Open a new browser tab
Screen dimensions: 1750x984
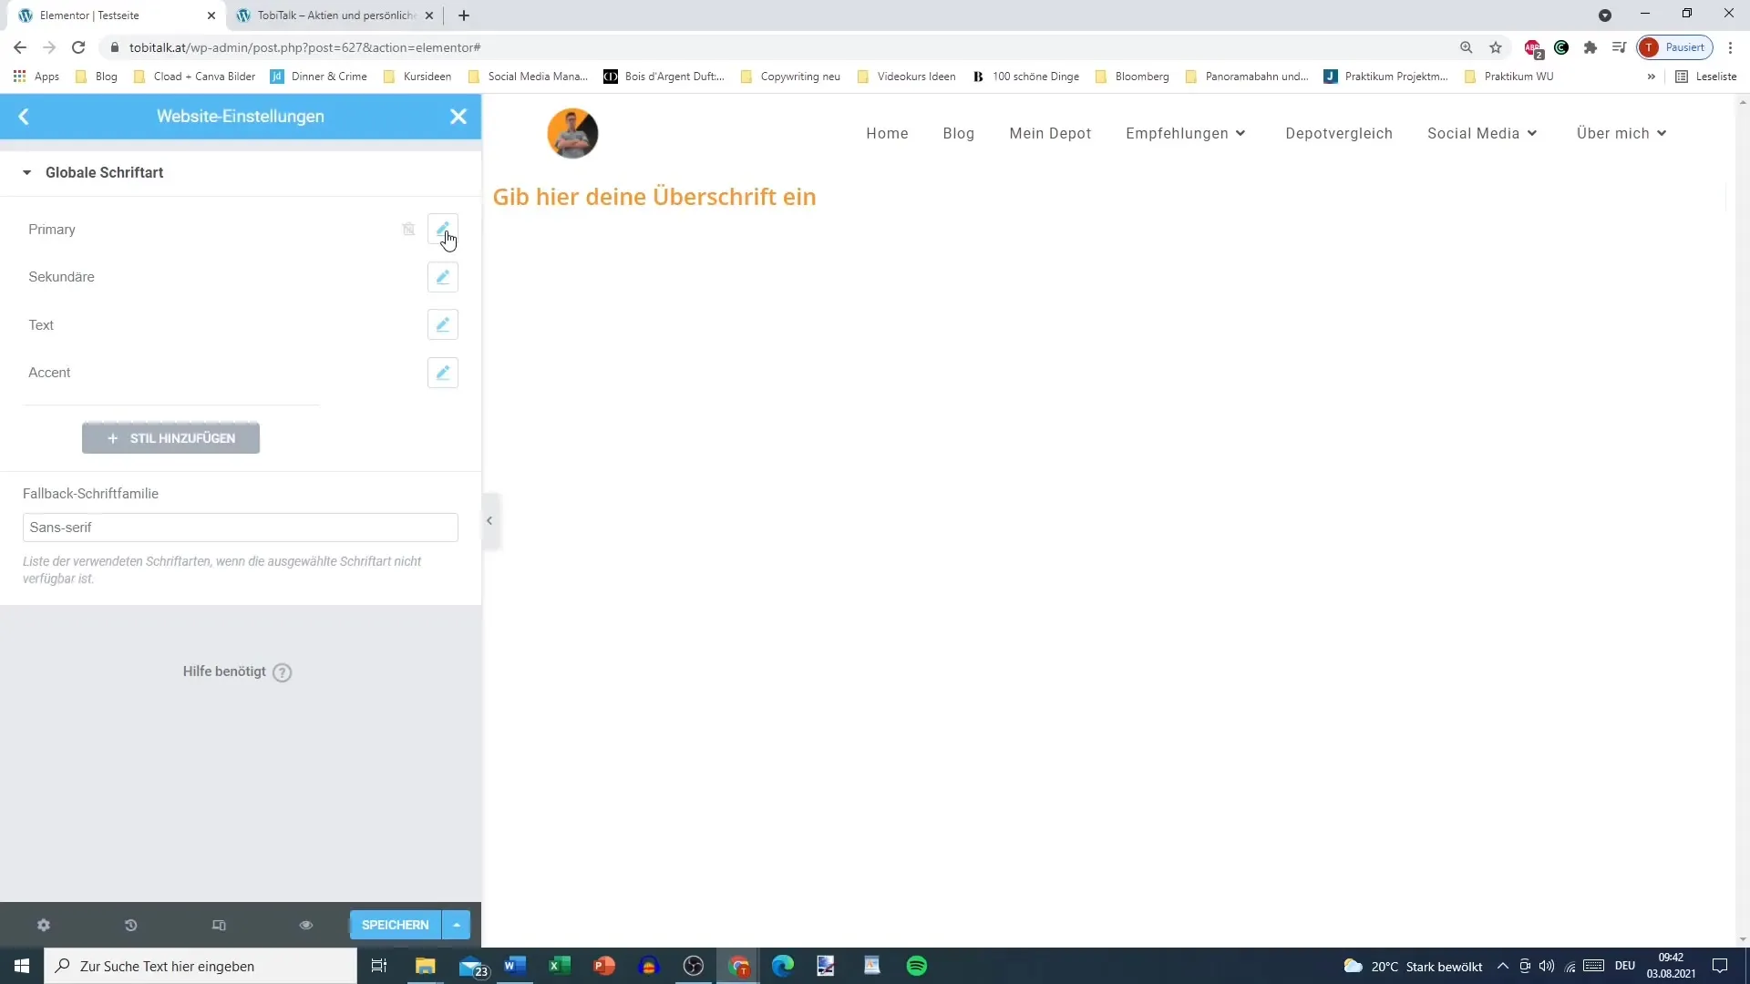pos(464,15)
